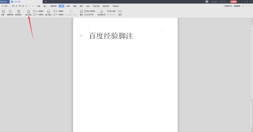Select the 引用 tab

[x=61, y=6]
